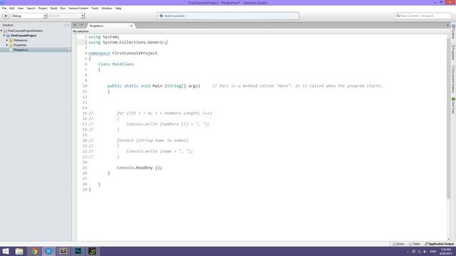Click the volume icon in the system tray

click(x=425, y=251)
